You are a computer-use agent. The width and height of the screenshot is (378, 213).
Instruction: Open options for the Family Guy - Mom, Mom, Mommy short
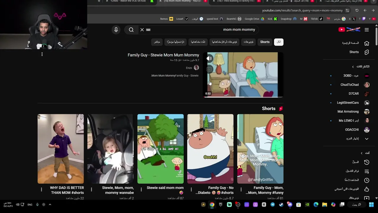[x=241, y=189]
